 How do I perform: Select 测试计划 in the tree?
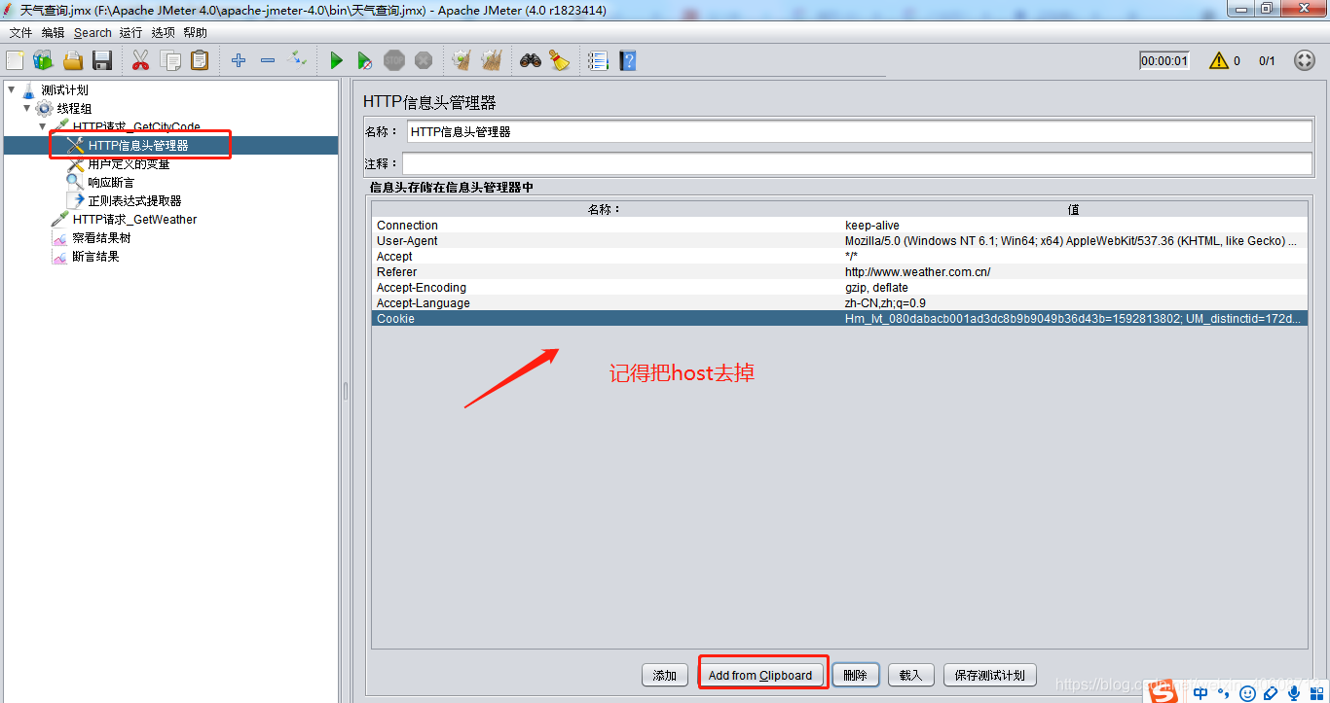pos(64,89)
